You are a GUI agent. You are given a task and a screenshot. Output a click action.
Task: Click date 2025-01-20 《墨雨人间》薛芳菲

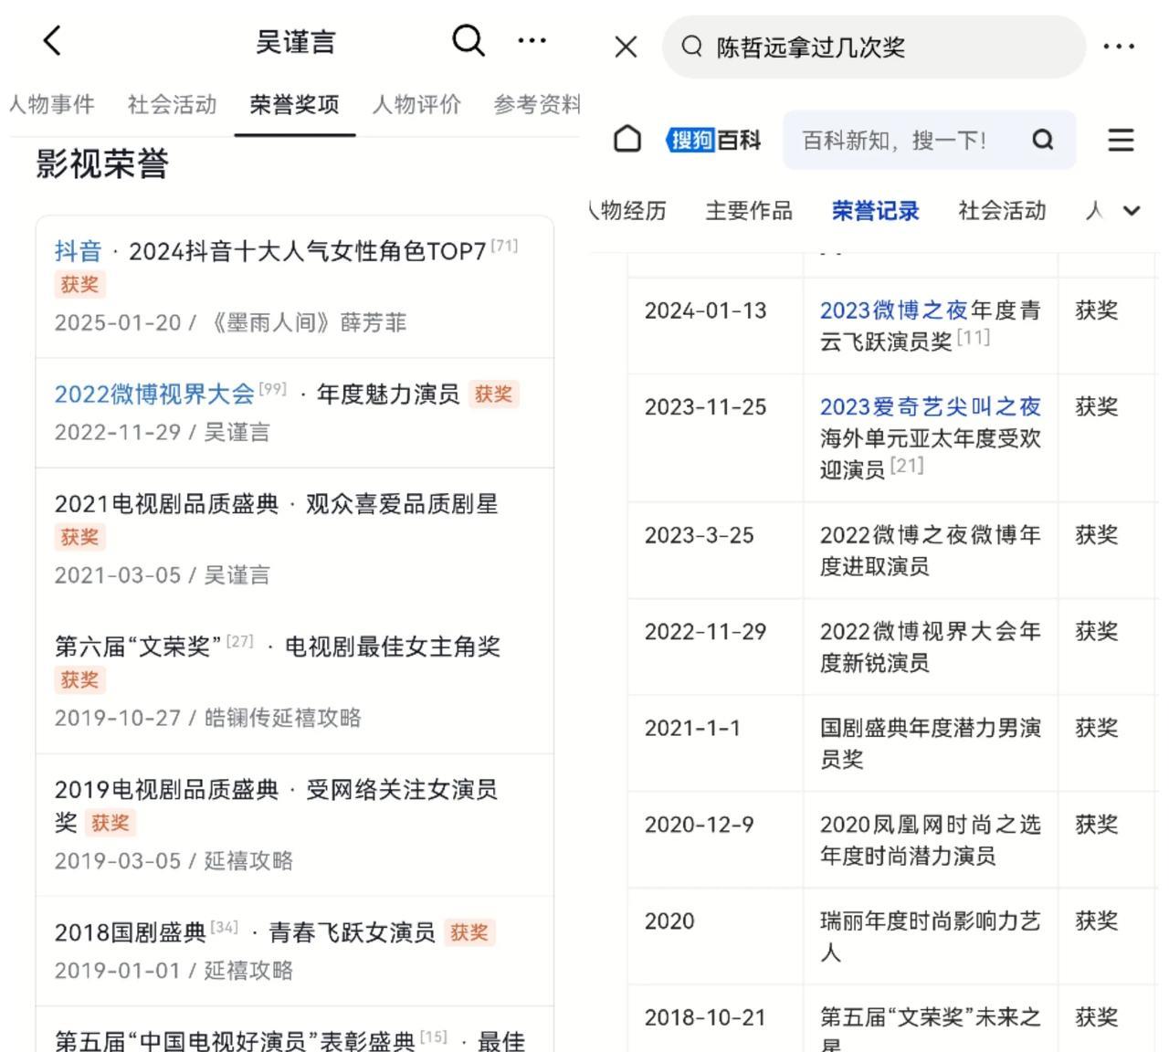point(230,322)
